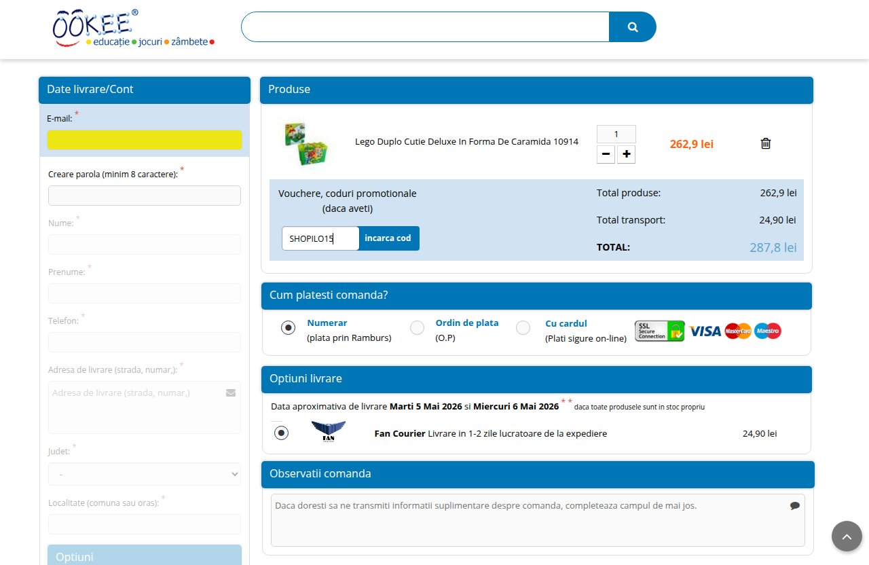Click the Localitate input field
The width and height of the screenshot is (869, 565).
click(145, 524)
